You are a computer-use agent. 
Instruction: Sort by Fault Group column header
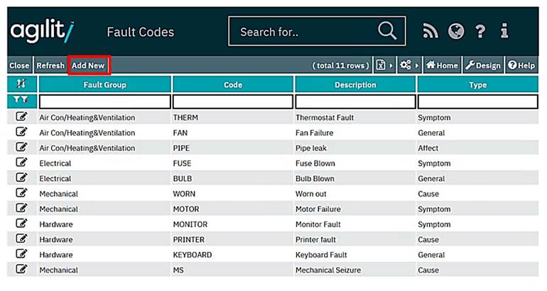(104, 84)
